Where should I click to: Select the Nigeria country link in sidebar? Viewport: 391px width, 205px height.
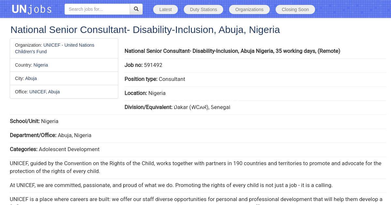tap(41, 65)
